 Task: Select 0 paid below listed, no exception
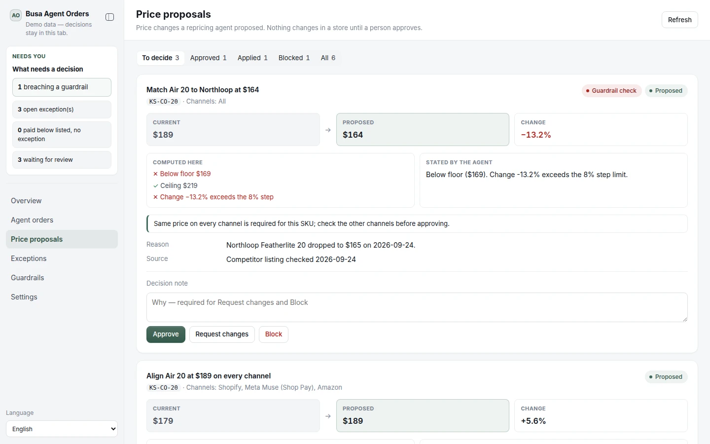(x=62, y=135)
